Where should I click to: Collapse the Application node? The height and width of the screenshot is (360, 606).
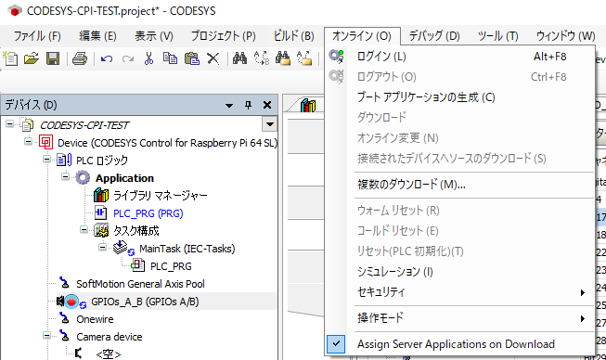click(65, 177)
